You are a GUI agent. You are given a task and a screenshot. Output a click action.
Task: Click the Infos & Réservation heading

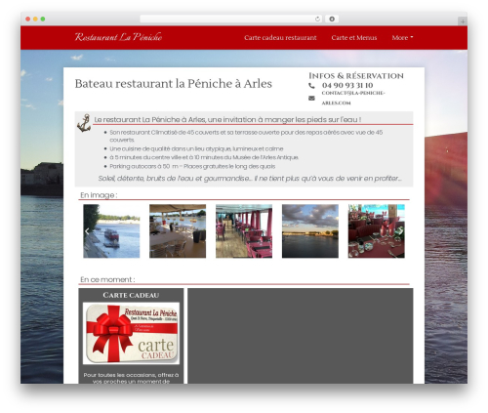click(x=356, y=76)
